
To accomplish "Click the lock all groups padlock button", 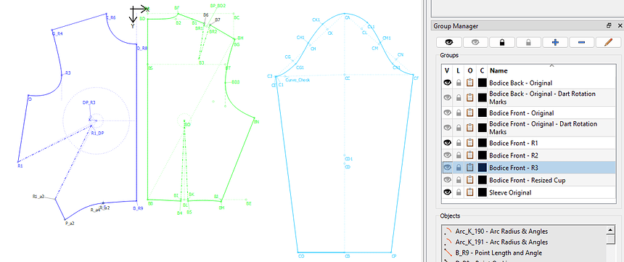I will pyautogui.click(x=502, y=42).
